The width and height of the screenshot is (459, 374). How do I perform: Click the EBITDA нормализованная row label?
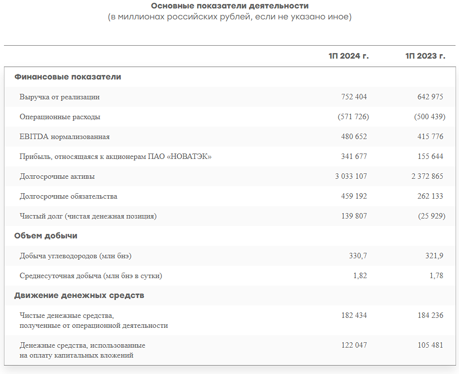tap(65, 137)
